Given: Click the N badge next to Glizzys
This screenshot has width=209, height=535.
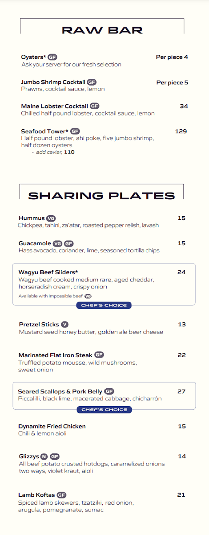Looking at the screenshot, I should click(44, 457).
